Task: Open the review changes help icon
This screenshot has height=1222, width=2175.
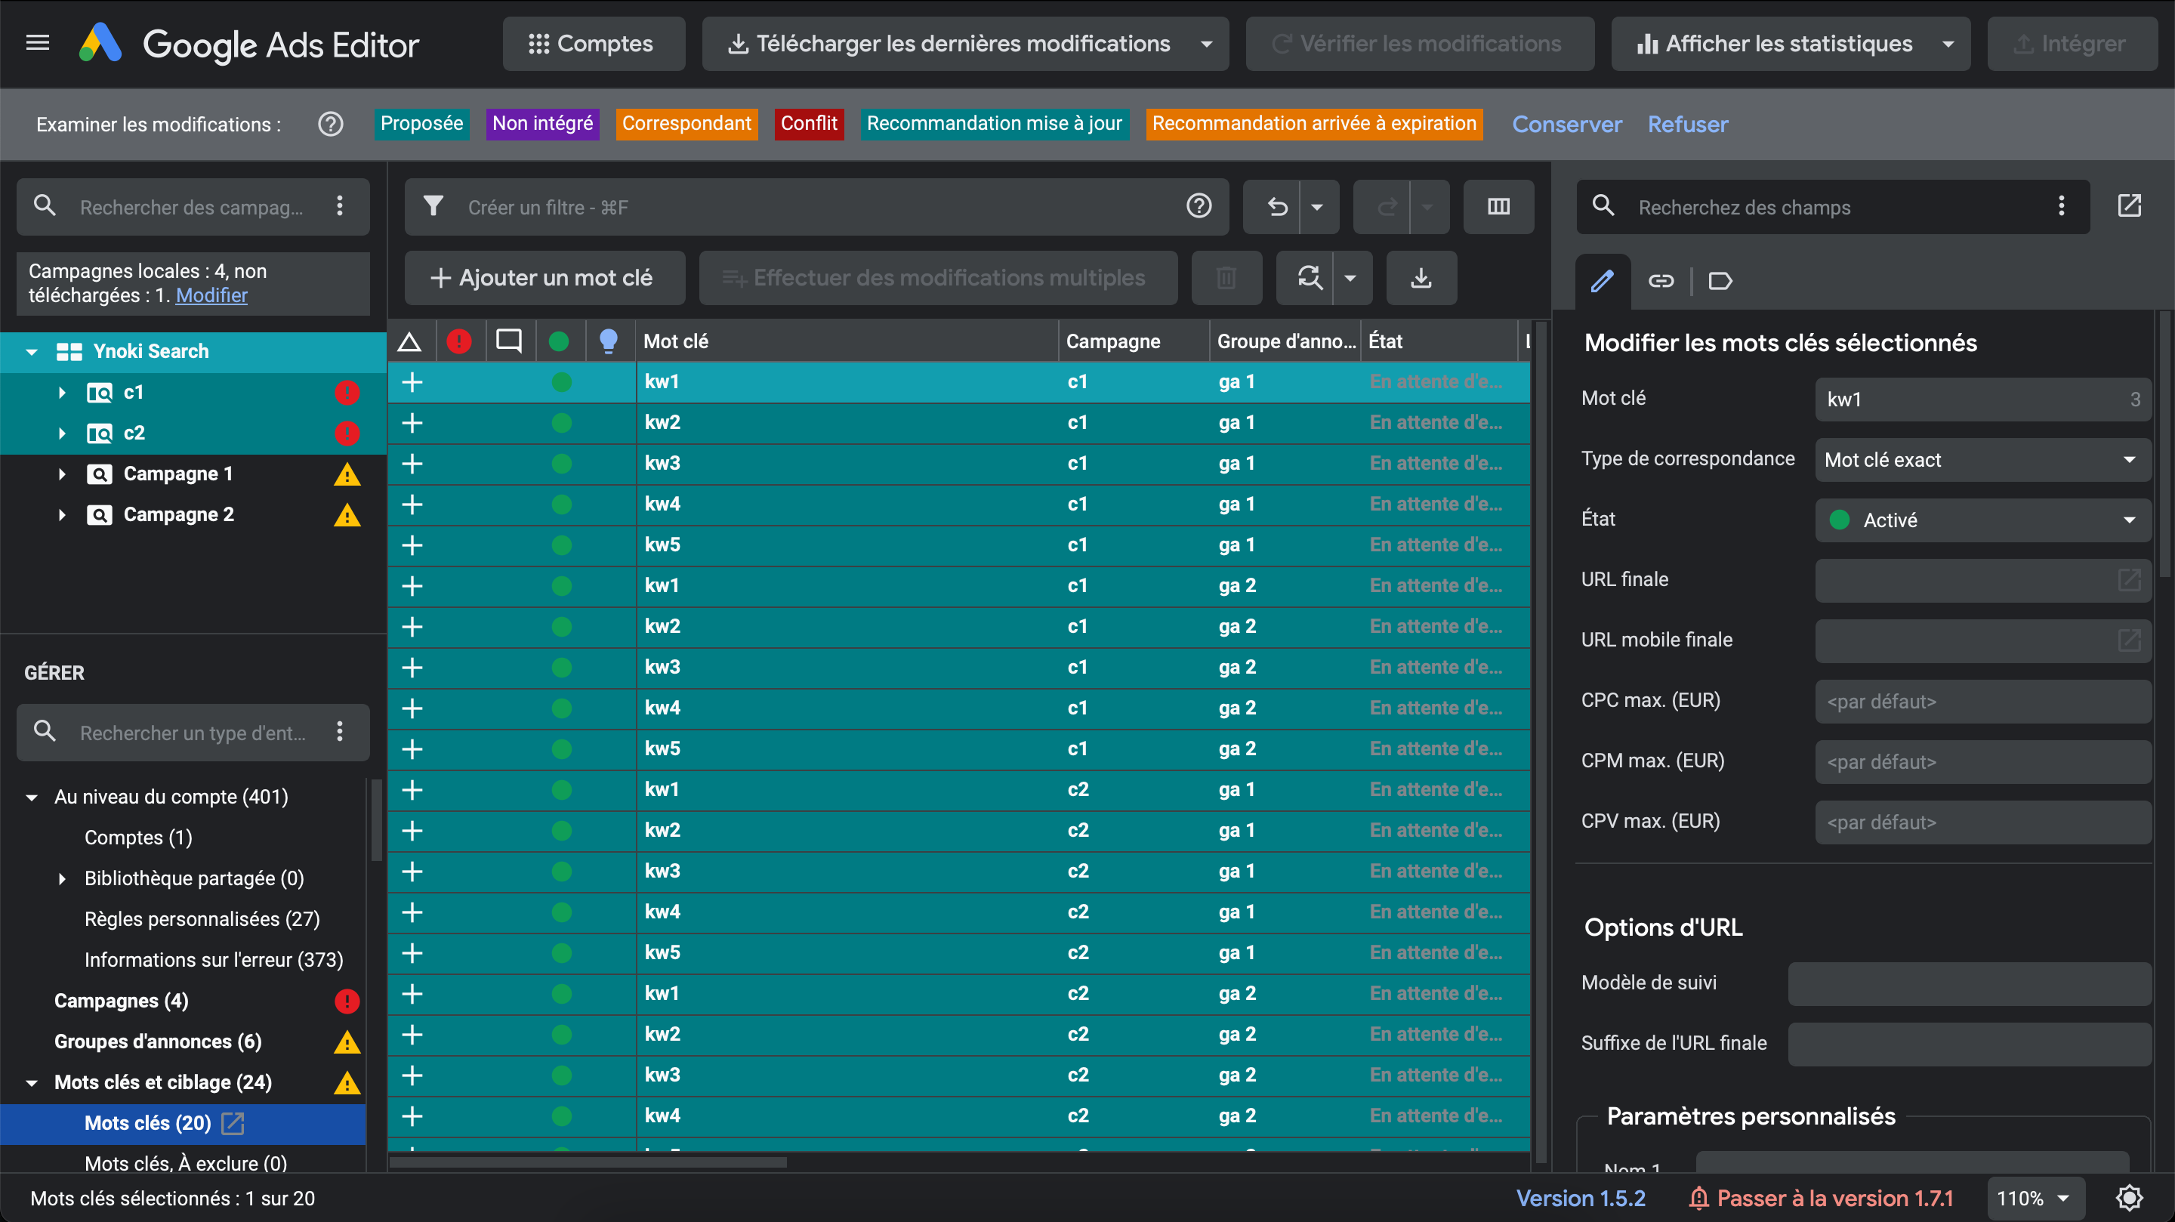Action: point(330,124)
